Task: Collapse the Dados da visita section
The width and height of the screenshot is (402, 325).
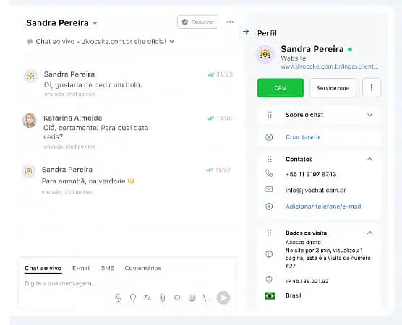Action: click(x=369, y=233)
